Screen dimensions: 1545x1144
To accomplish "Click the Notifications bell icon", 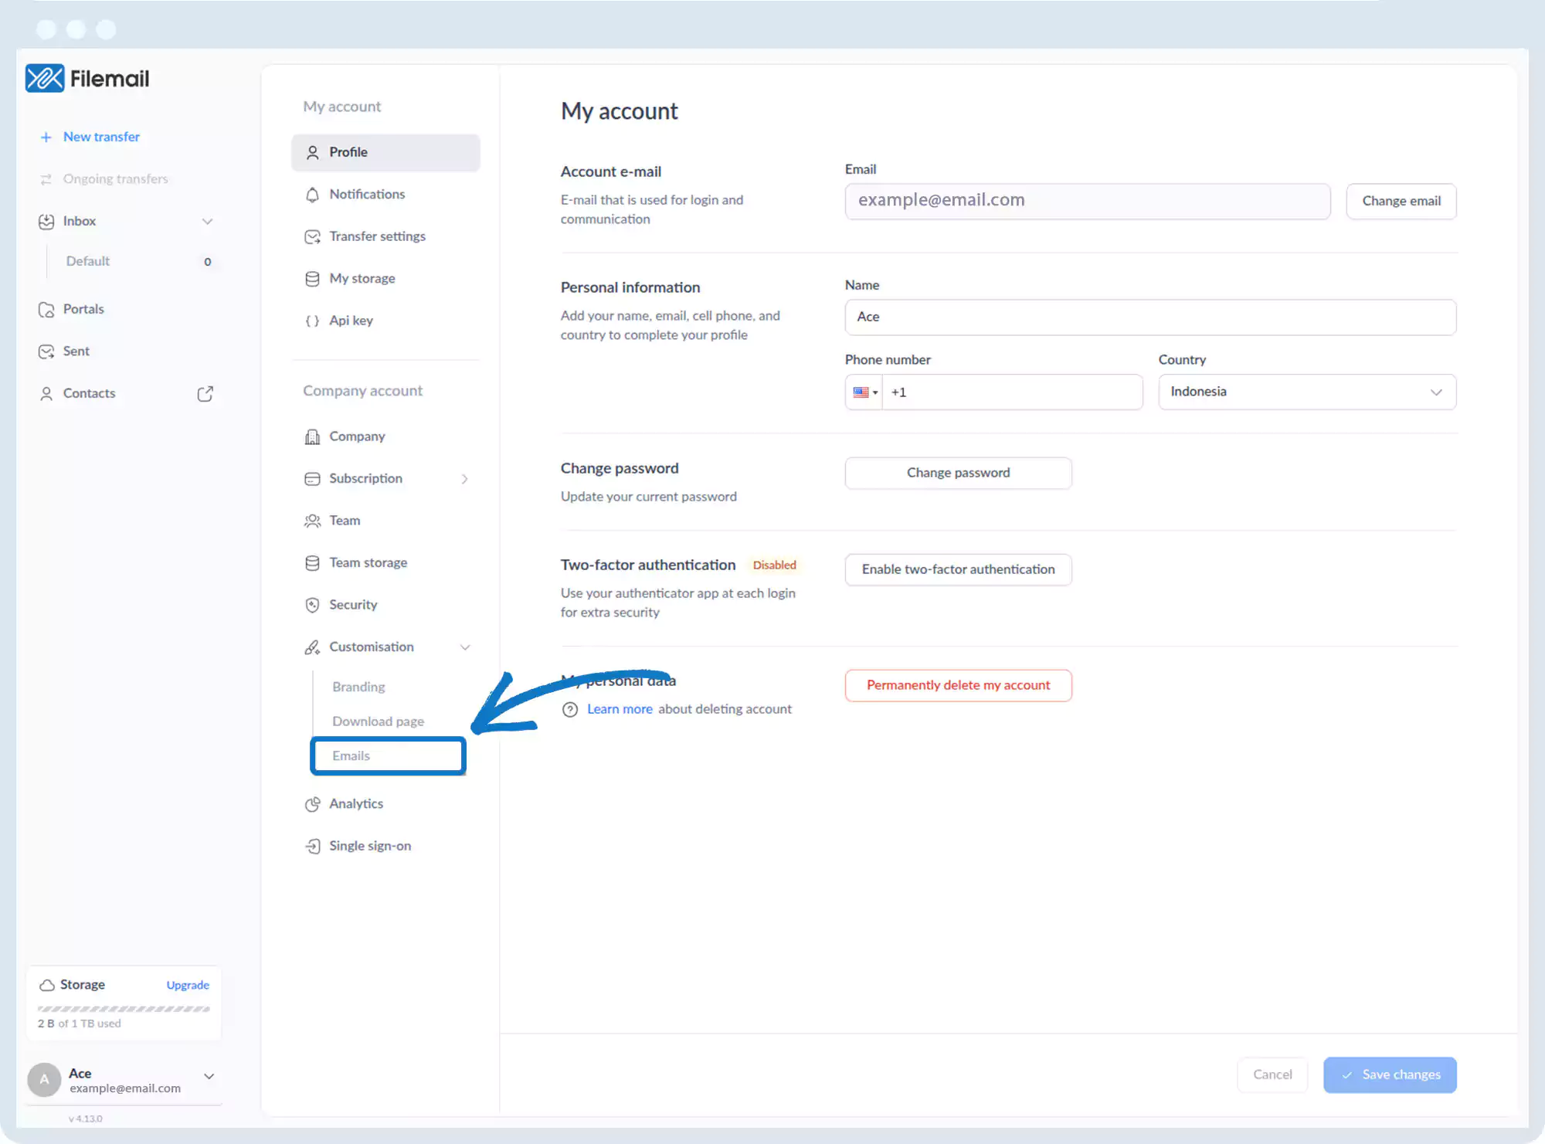I will [312, 195].
